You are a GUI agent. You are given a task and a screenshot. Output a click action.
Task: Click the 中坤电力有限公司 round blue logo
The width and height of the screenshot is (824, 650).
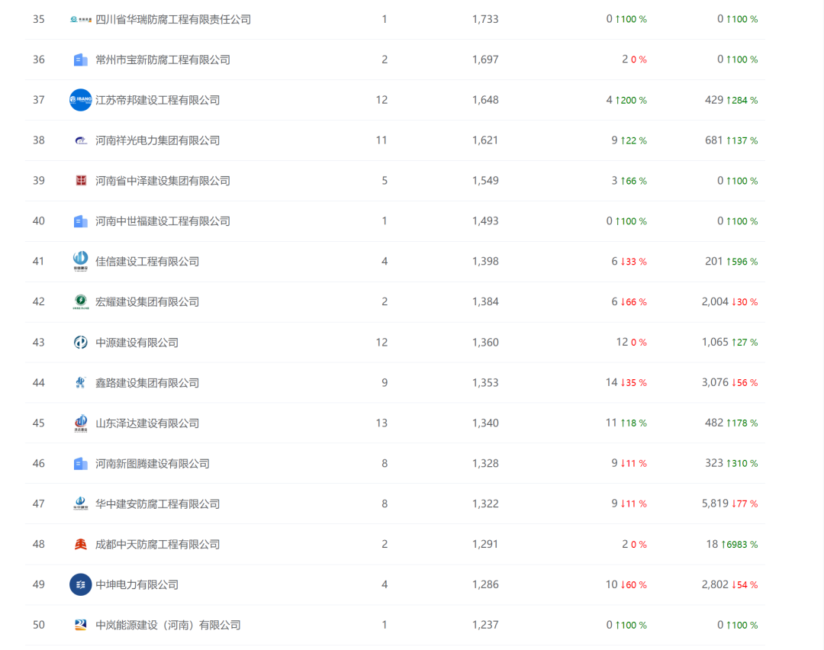[80, 584]
